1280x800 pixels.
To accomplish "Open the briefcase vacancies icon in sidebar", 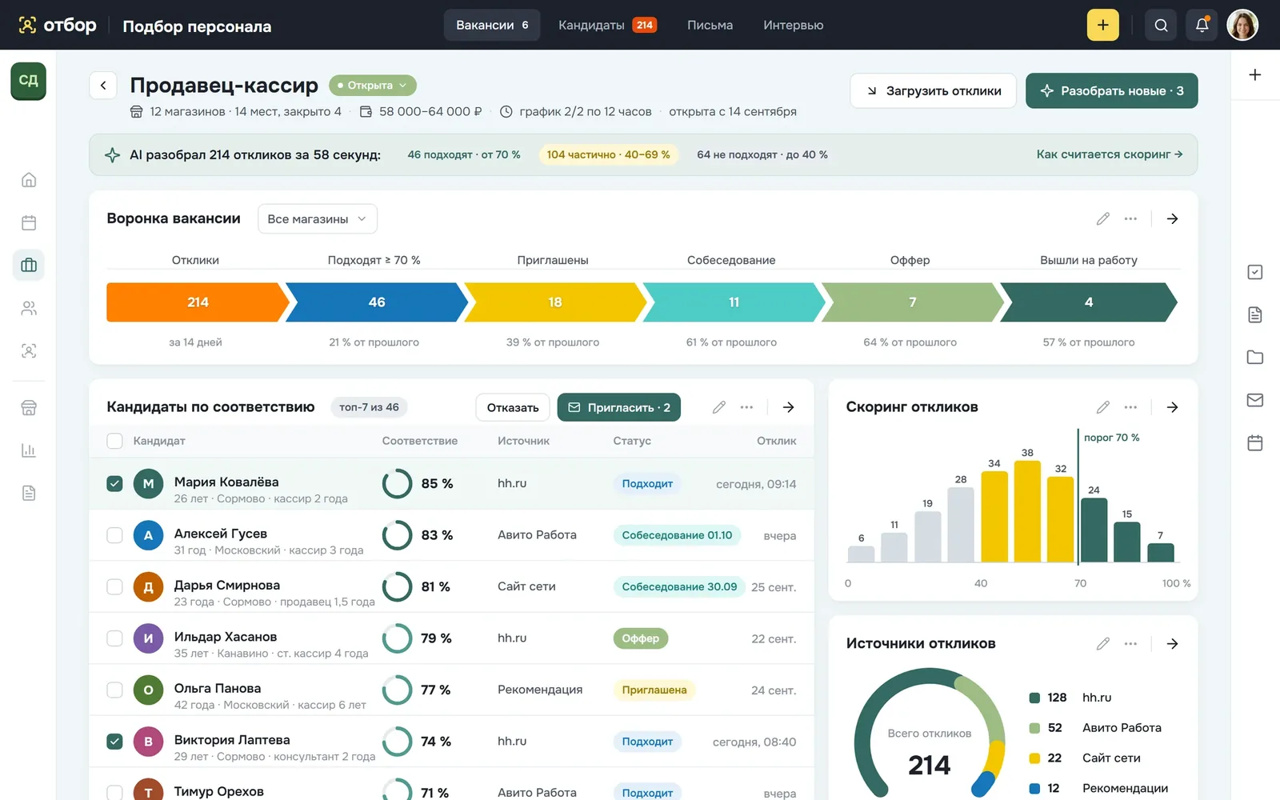I will point(29,265).
